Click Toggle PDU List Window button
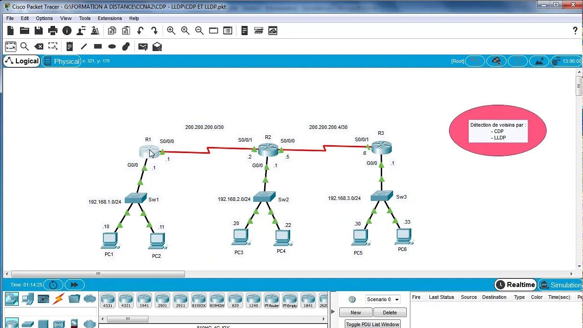Viewport: 583px width, 328px height. click(x=373, y=324)
